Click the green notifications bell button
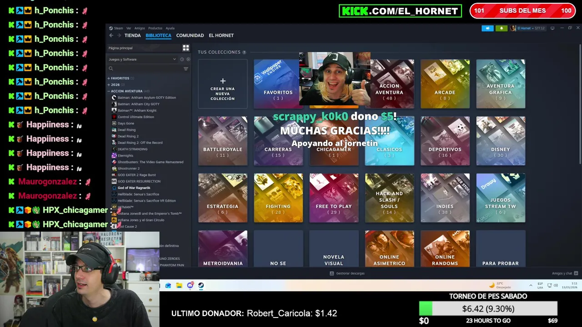Screen dimensions: 582x327 [x=502, y=28]
